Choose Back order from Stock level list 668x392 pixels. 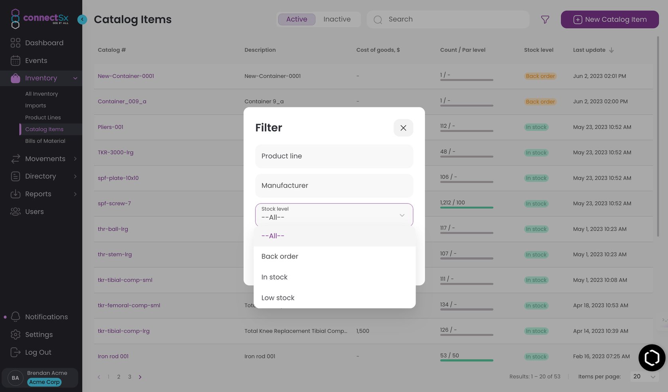[280, 256]
